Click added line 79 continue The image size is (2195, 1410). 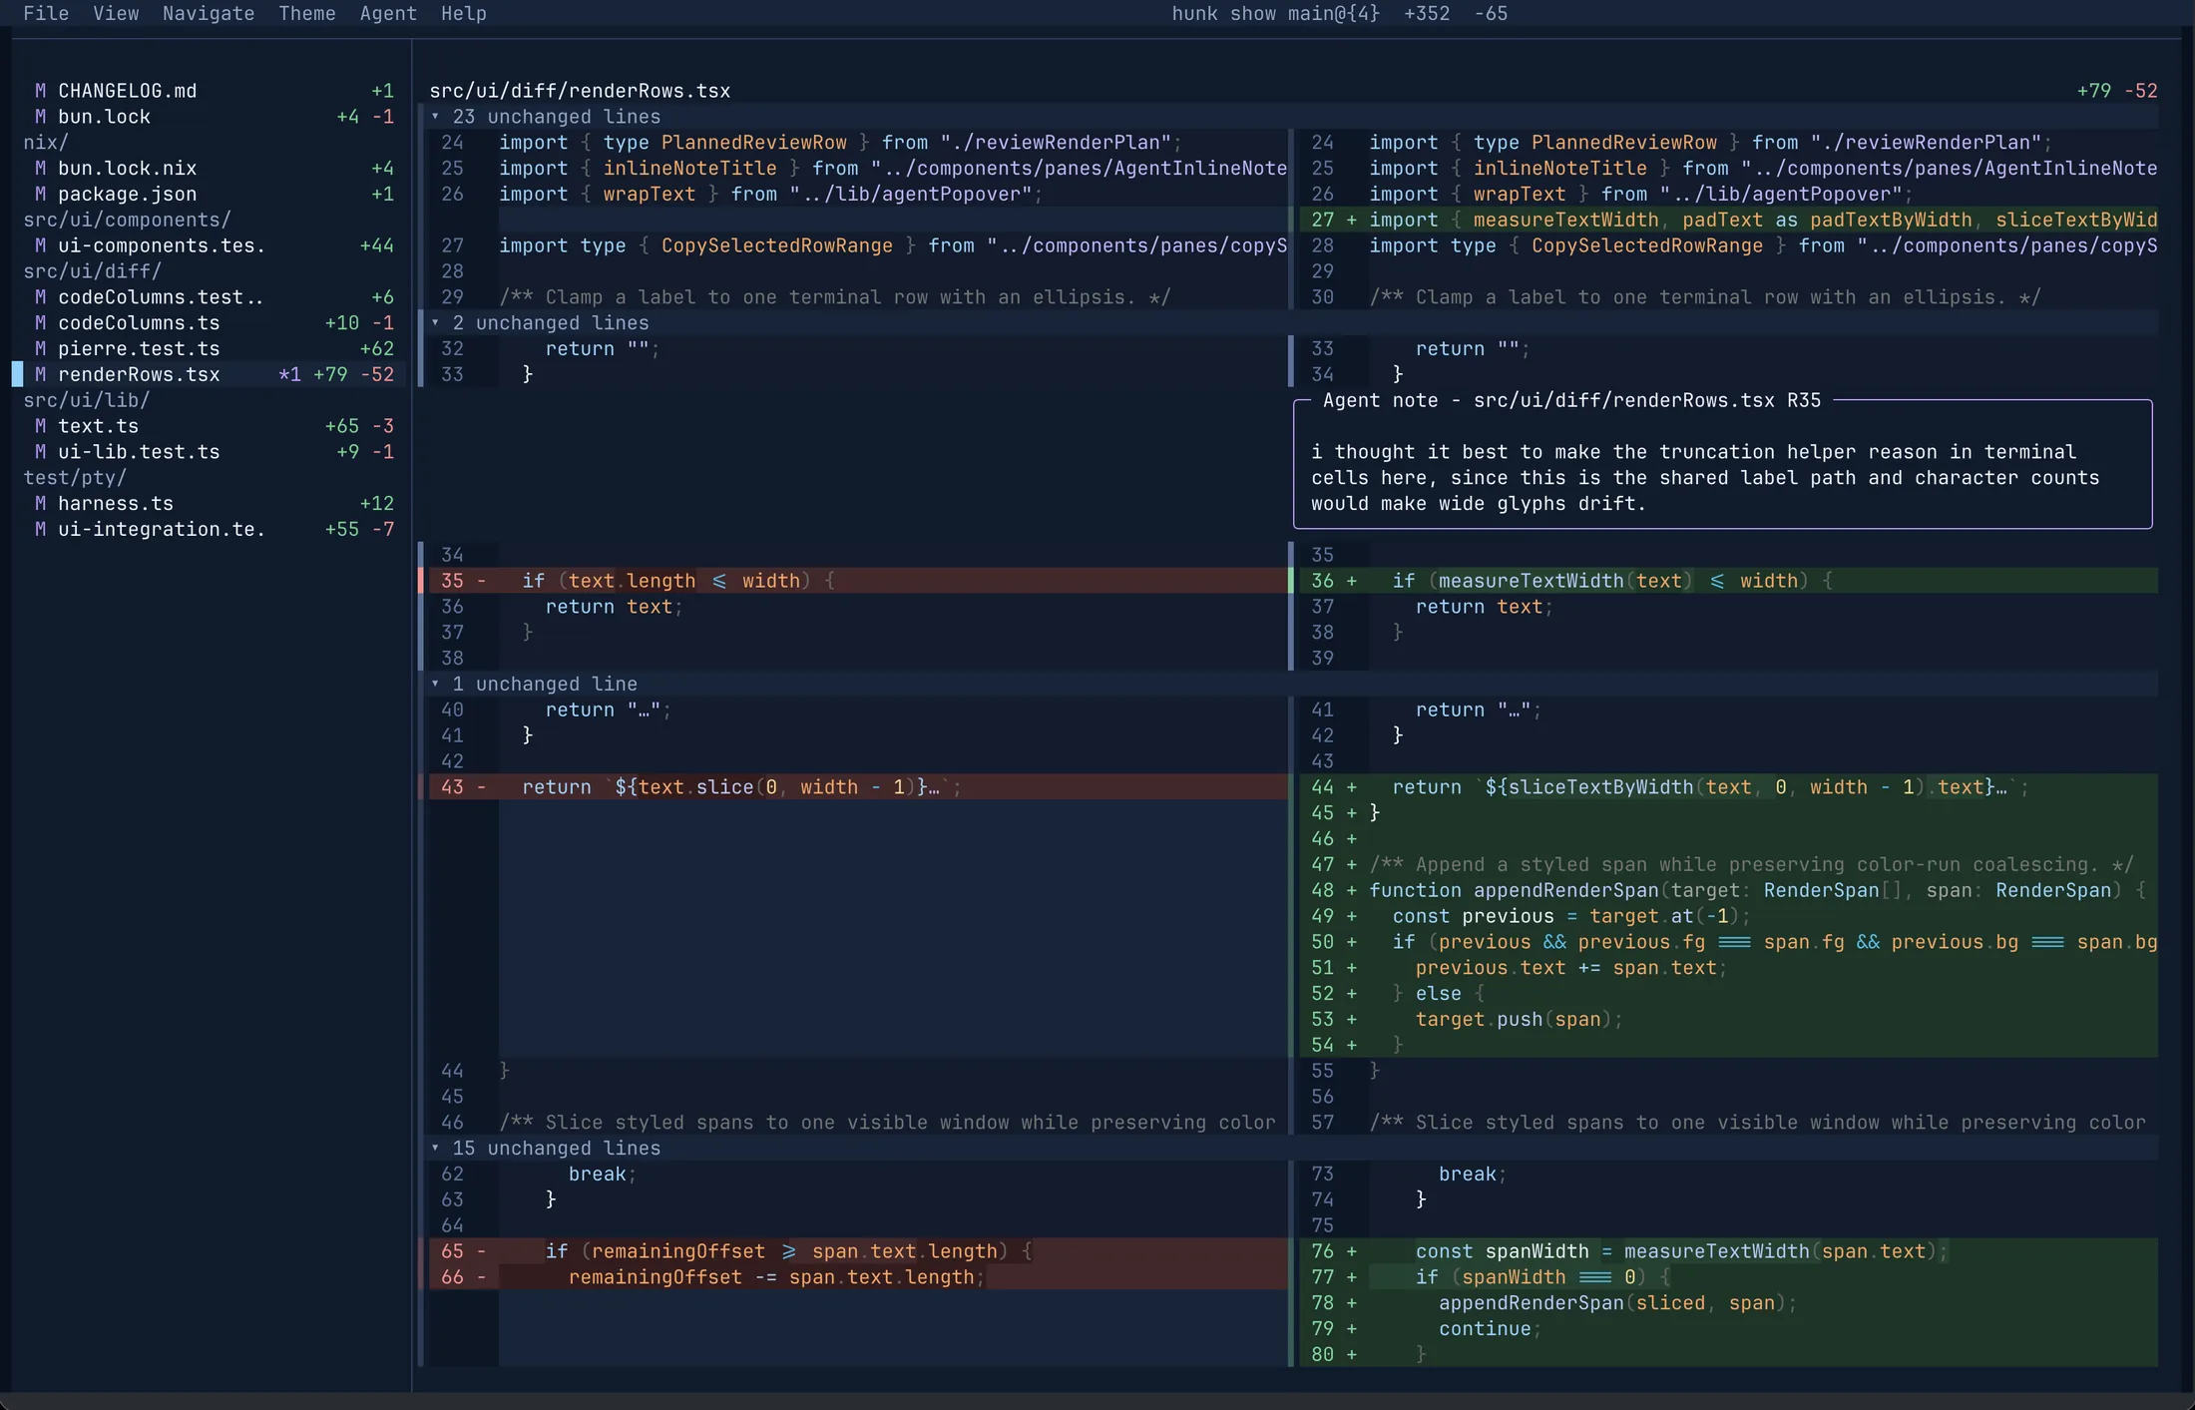[1728, 1328]
